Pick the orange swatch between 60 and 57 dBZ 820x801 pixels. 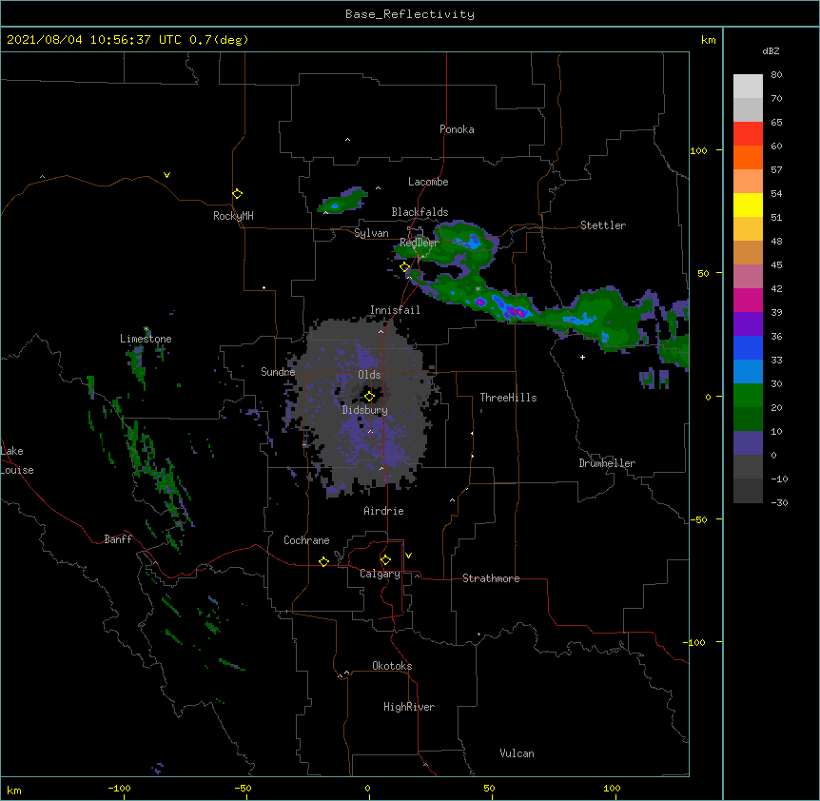[748, 158]
